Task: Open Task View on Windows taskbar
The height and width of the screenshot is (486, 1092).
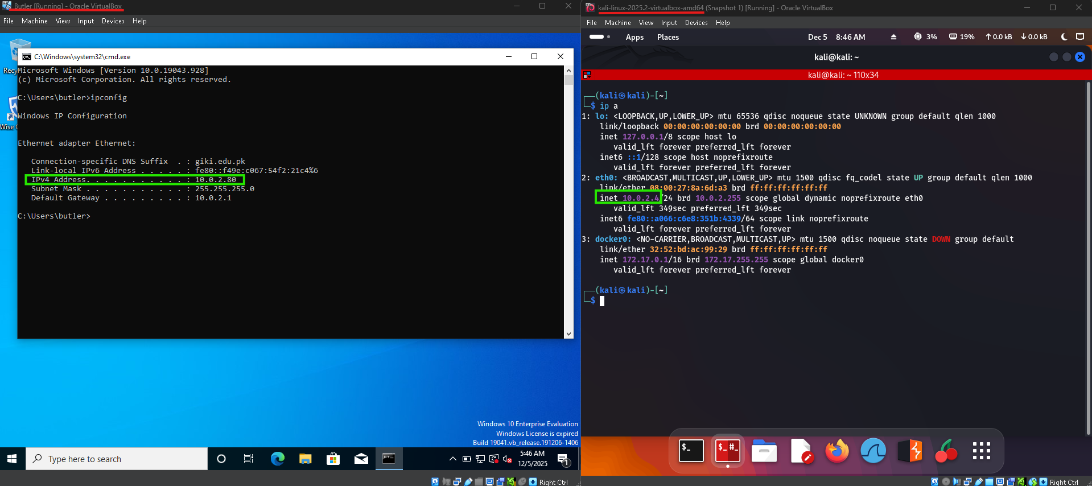Action: [249, 459]
